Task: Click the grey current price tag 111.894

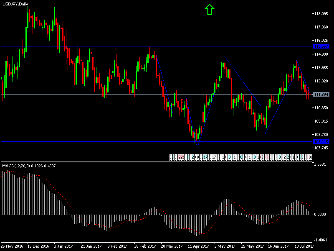Action: point(321,94)
